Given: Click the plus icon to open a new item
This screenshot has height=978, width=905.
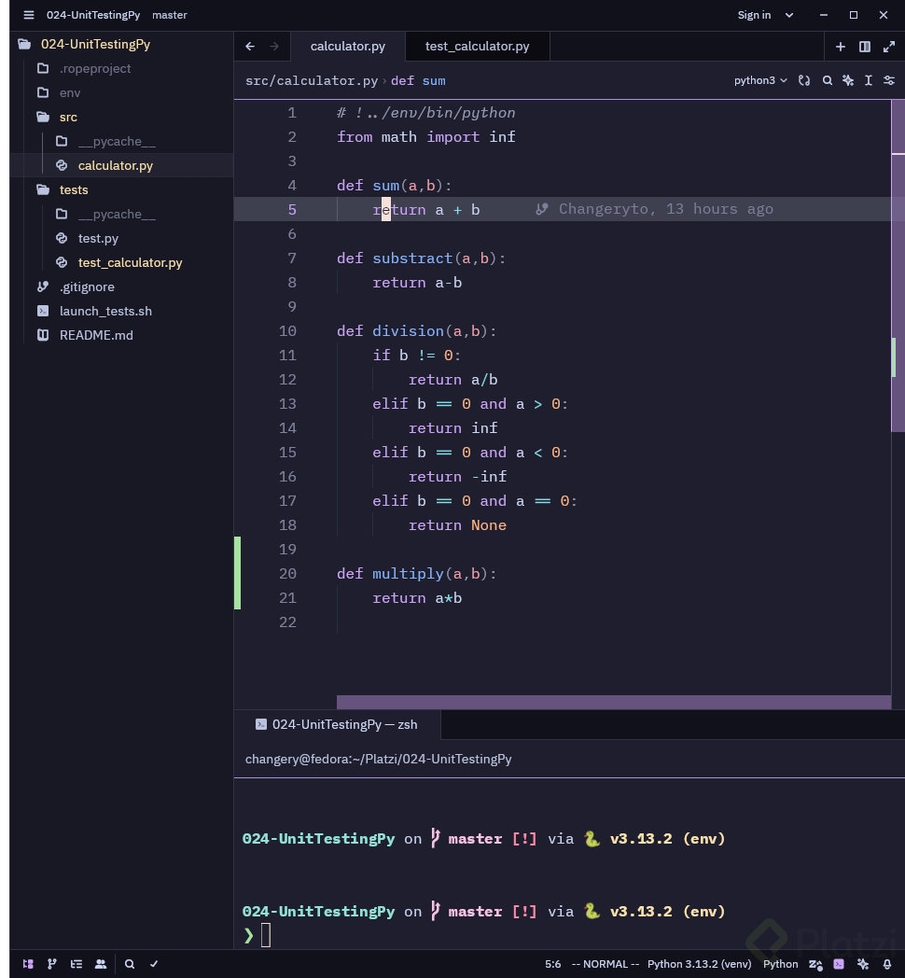Looking at the screenshot, I should (840, 47).
